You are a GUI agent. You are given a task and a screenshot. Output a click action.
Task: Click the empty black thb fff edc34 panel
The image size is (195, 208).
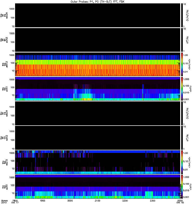(x=97, y=15)
